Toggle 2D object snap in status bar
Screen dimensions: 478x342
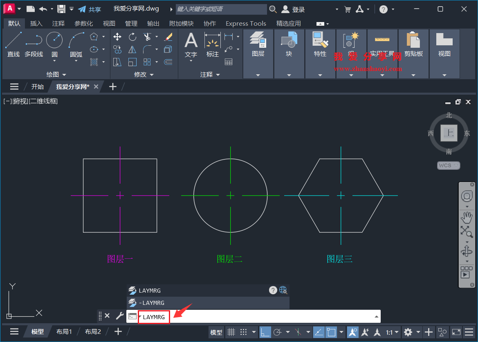(331, 332)
